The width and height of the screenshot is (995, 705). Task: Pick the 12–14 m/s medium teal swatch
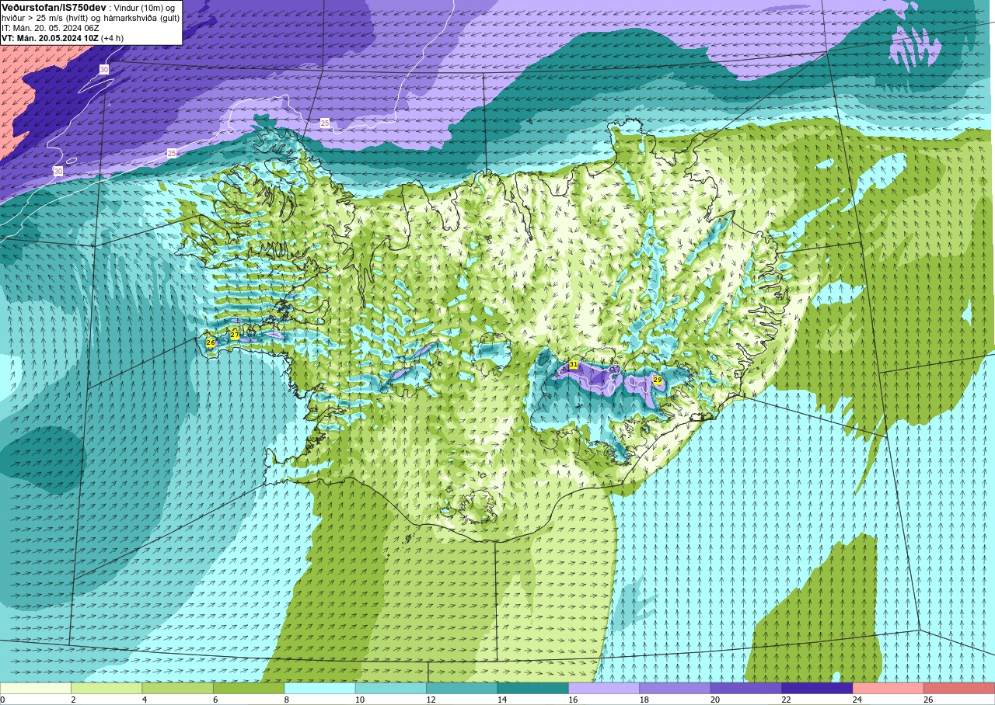462,688
